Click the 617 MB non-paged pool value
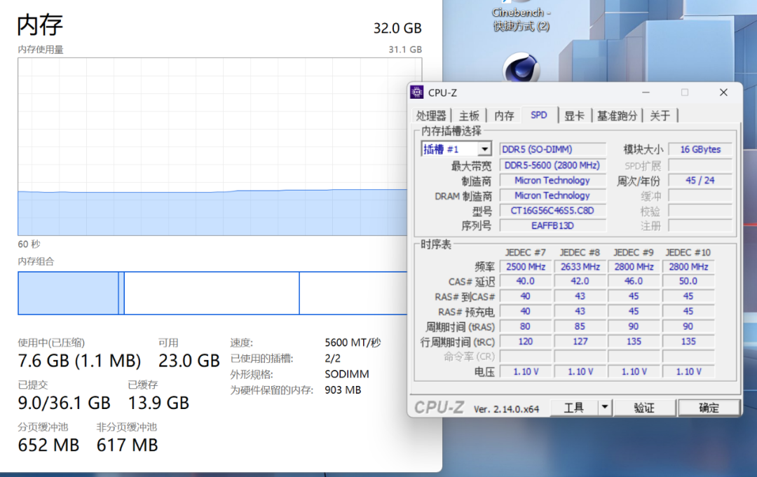Screen dimensions: 757x477 pyautogui.click(x=127, y=445)
